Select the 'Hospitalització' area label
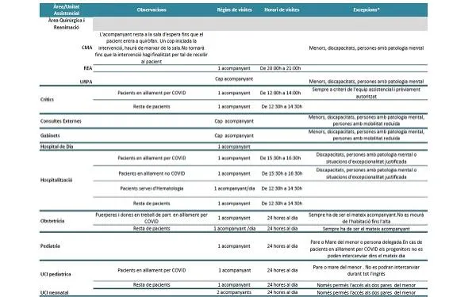This screenshot has width=476, height=297. pyautogui.click(x=56, y=180)
